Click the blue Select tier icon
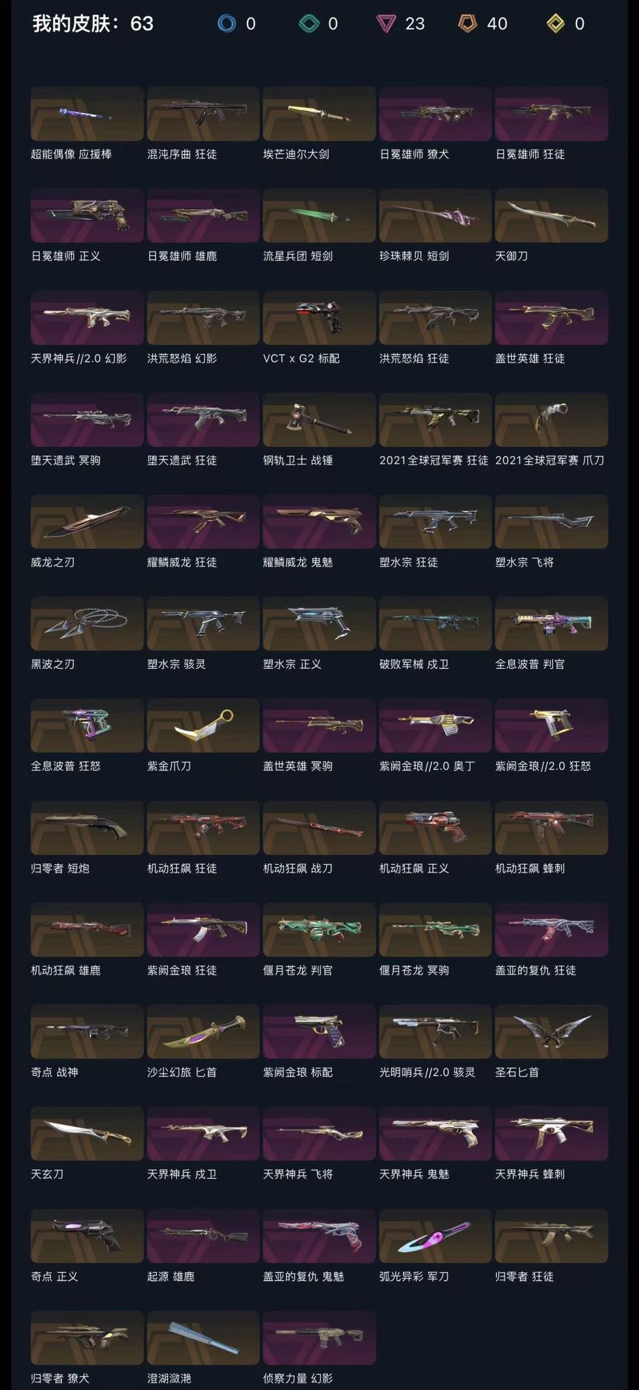 [227, 24]
